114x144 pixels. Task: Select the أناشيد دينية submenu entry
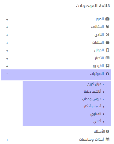[93, 91]
